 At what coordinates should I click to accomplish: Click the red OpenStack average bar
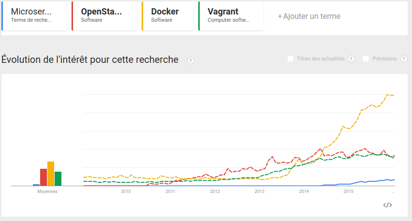coord(44,177)
